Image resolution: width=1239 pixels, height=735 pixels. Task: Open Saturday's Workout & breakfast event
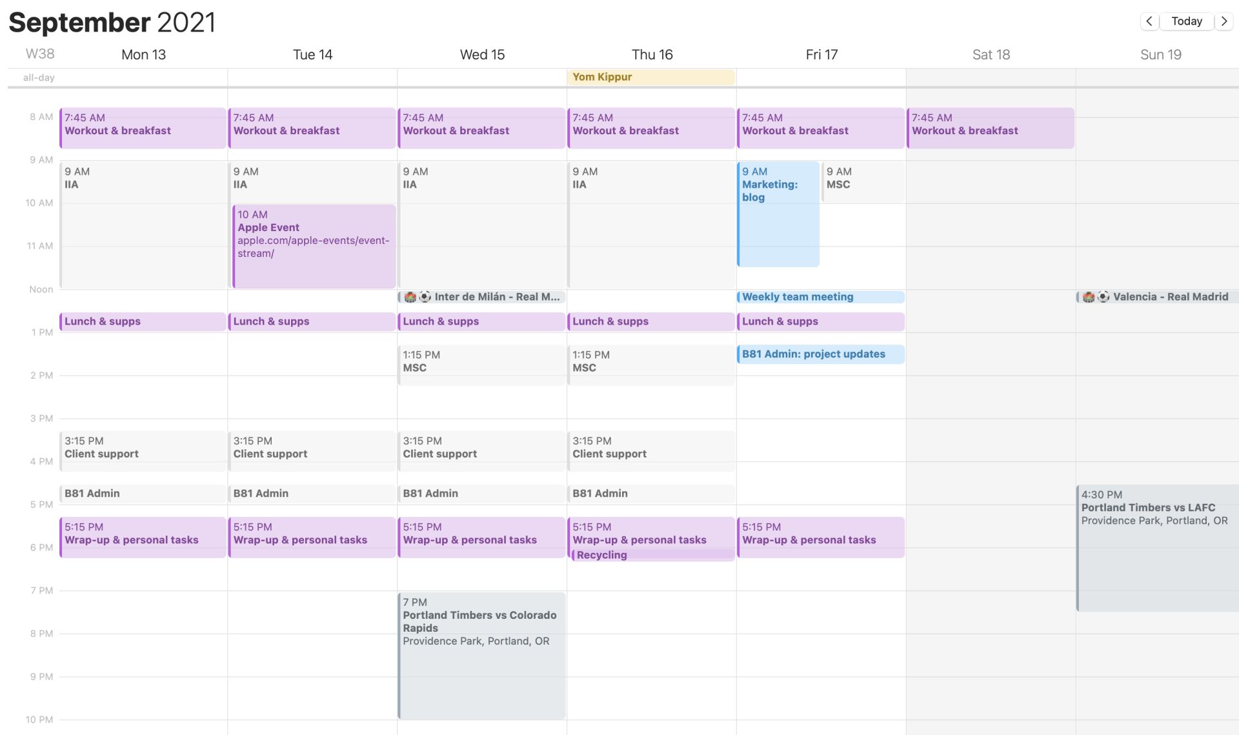pos(990,128)
